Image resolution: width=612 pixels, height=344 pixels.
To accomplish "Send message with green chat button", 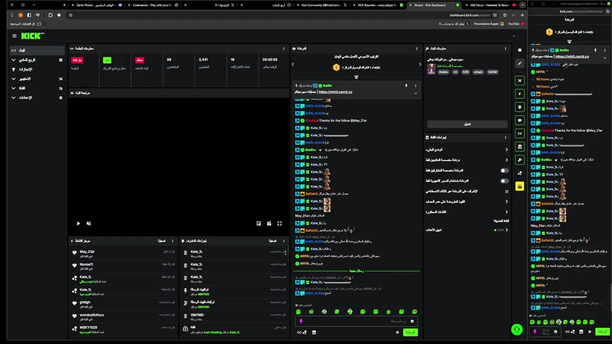I will 410,332.
